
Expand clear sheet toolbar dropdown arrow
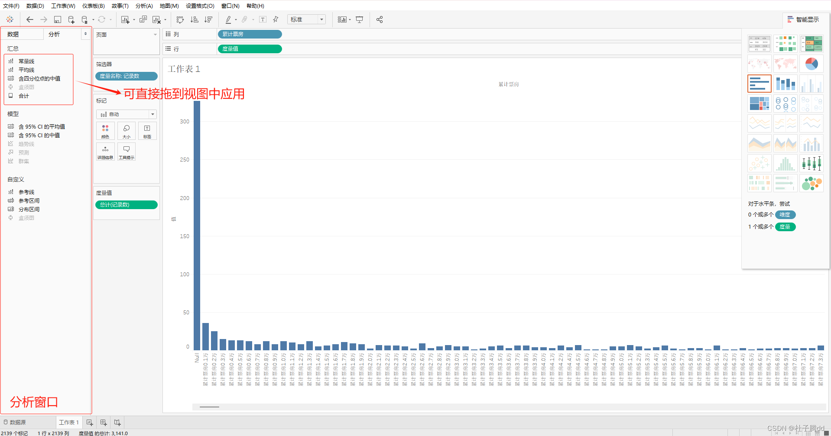pyautogui.click(x=165, y=19)
